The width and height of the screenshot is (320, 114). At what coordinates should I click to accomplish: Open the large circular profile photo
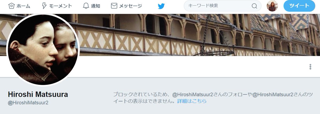43,50
